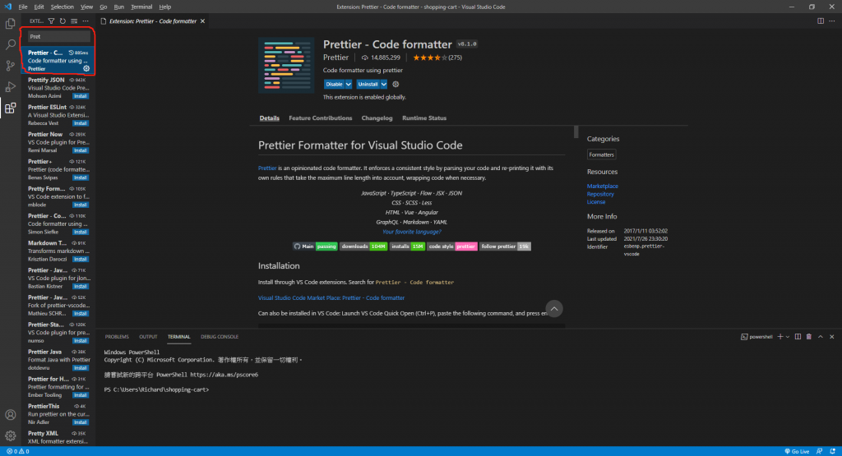
Task: Select powershell terminal label
Action: point(756,337)
